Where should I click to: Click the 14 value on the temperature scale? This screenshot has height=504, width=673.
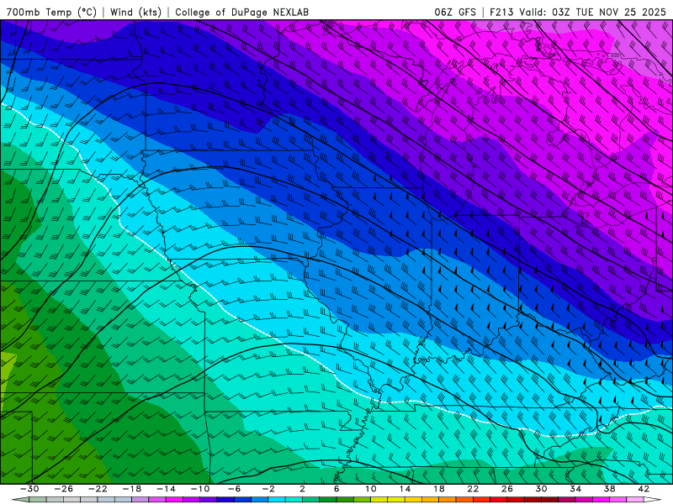pyautogui.click(x=405, y=489)
